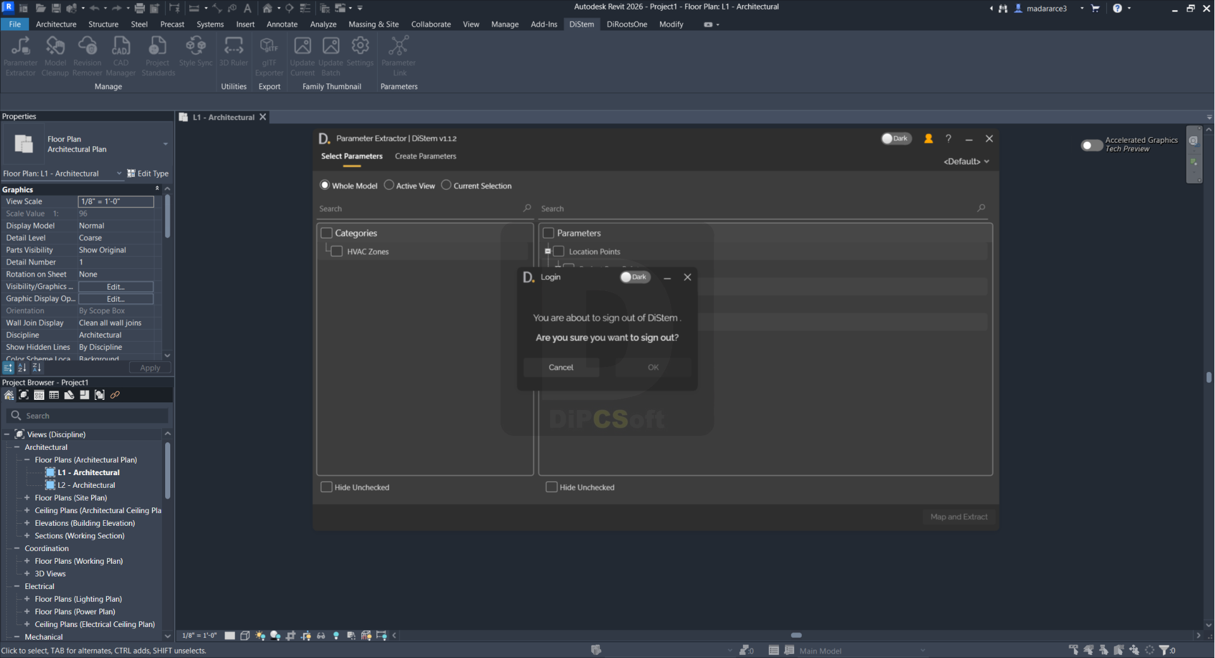The height and width of the screenshot is (658, 1215).
Task: Click the View Scale value field
Action: [116, 201]
